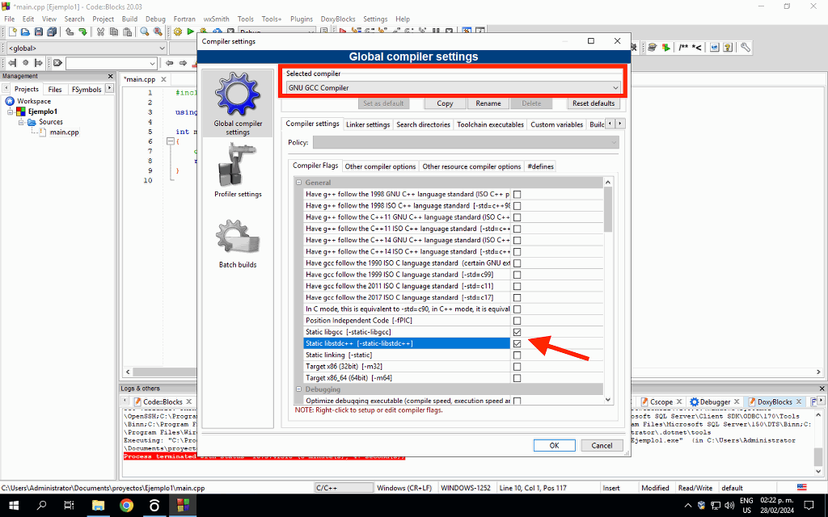Collapse the Debugging flags section
The height and width of the screenshot is (517, 828).
coord(299,389)
